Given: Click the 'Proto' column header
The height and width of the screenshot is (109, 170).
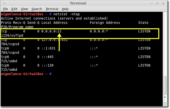Looking at the screenshot, I should [6, 23].
